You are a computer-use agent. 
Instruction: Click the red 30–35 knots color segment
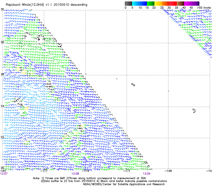(173, 3)
